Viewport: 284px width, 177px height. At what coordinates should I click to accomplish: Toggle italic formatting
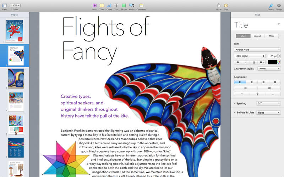tap(246, 62)
